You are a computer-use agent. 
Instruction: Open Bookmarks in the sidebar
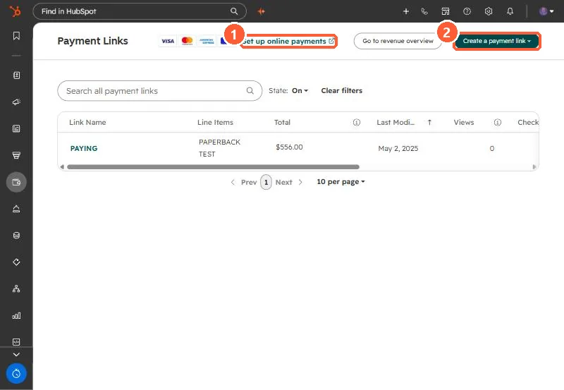point(16,36)
